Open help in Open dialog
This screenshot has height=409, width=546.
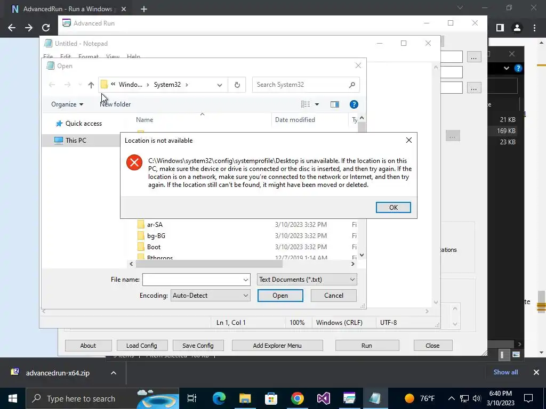point(354,104)
